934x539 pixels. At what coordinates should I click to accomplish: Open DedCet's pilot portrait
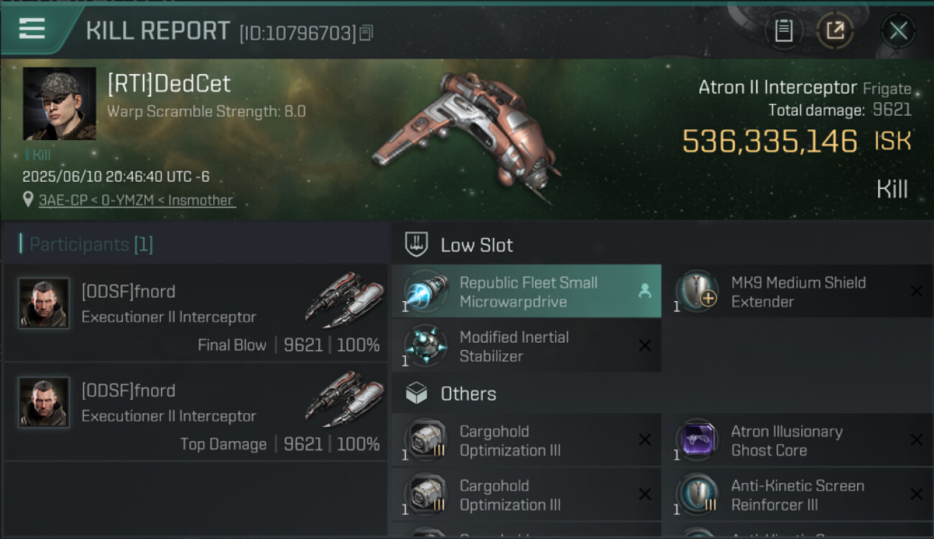[x=59, y=103]
